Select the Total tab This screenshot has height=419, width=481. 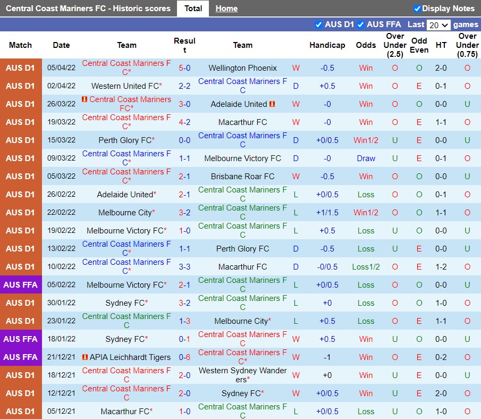[193, 9]
